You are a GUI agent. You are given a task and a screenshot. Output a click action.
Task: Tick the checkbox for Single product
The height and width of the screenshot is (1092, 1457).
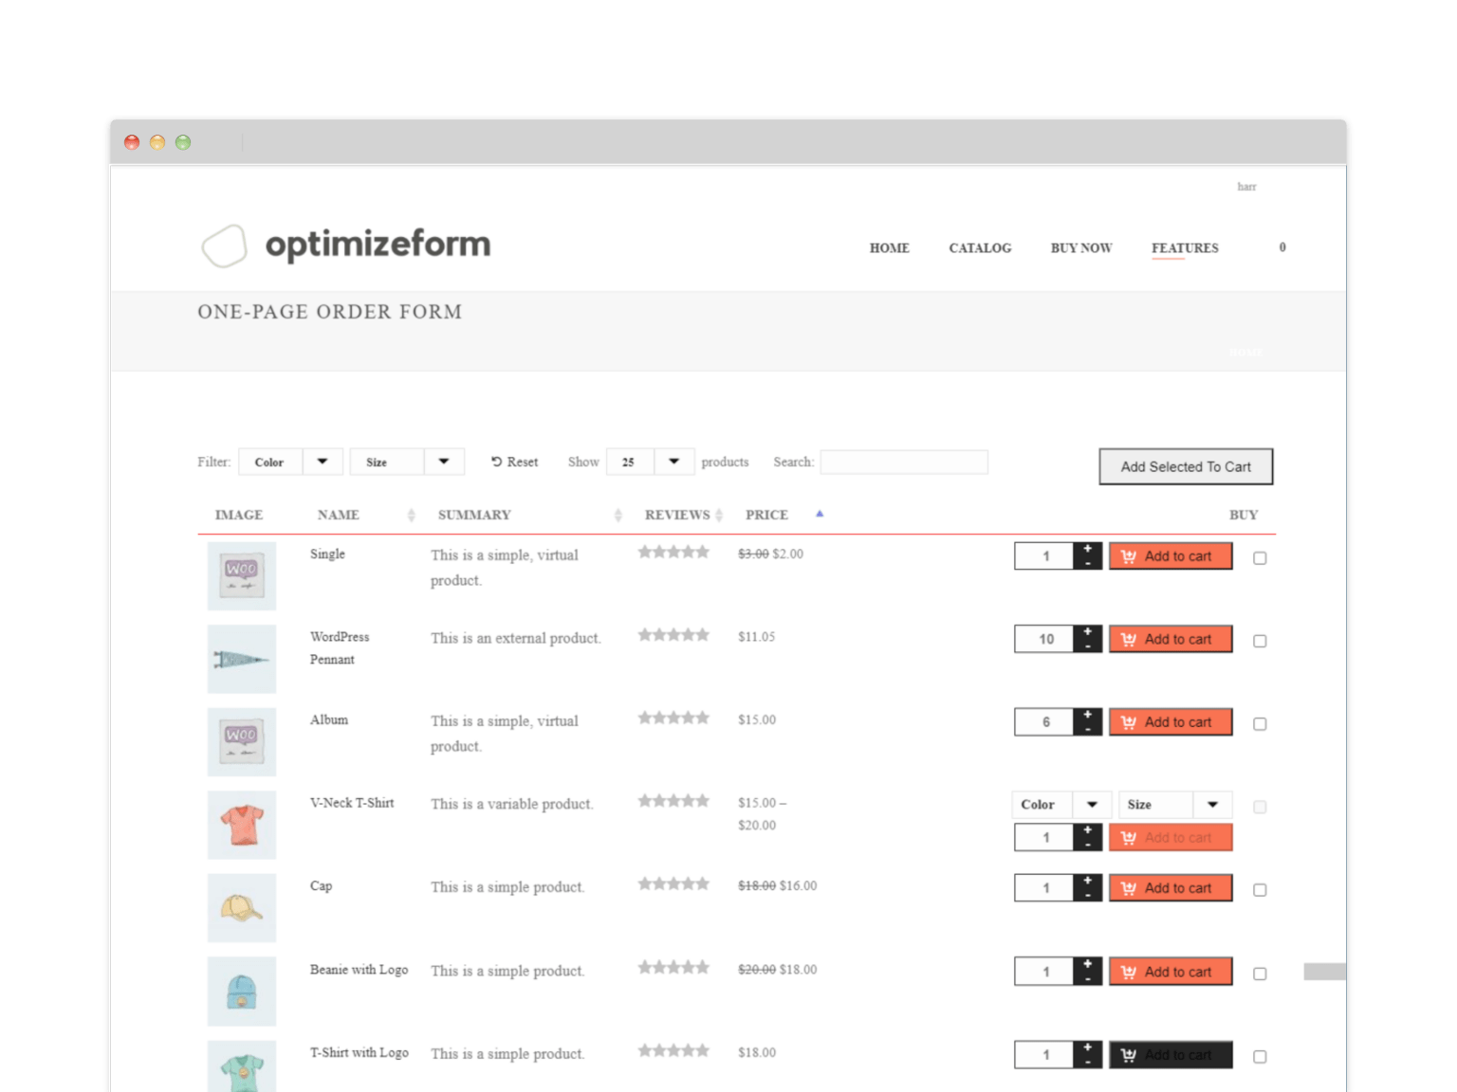click(x=1260, y=558)
